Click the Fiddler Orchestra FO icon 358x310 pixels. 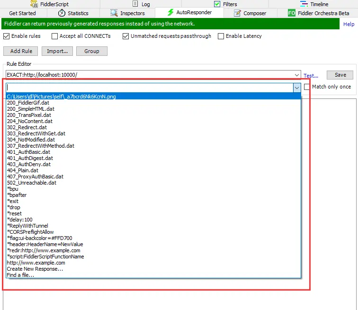point(292,13)
